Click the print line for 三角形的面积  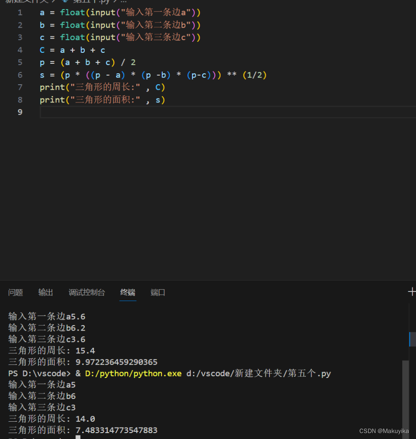tap(102, 100)
